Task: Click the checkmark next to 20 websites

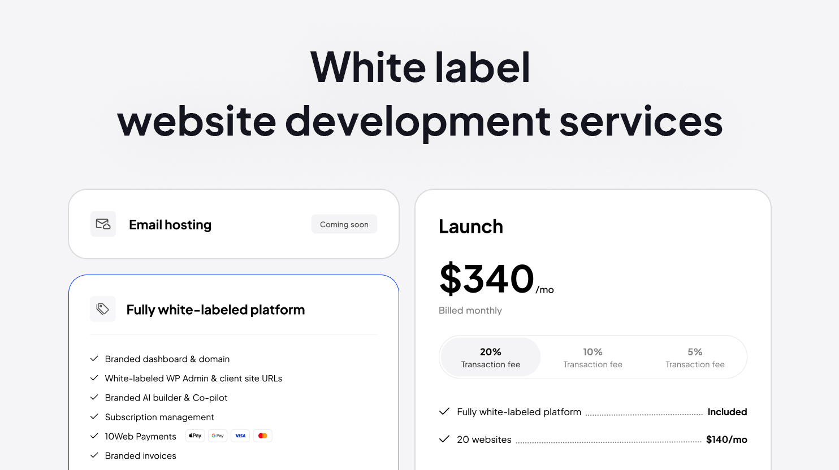Action: [x=444, y=439]
